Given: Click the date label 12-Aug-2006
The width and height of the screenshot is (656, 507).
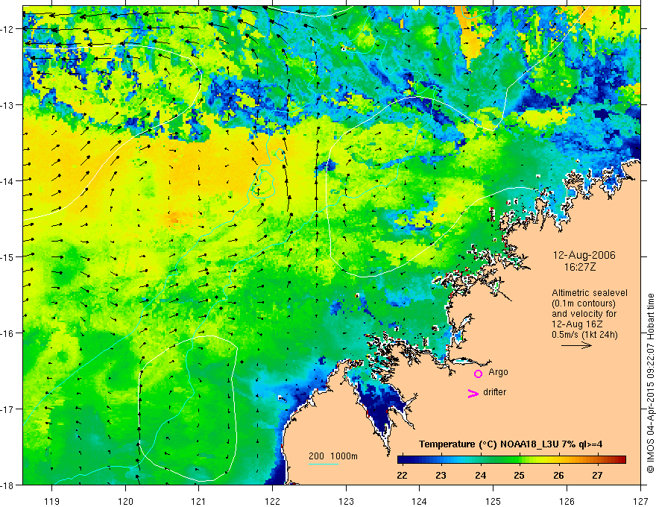Looking at the screenshot, I should click(x=584, y=255).
